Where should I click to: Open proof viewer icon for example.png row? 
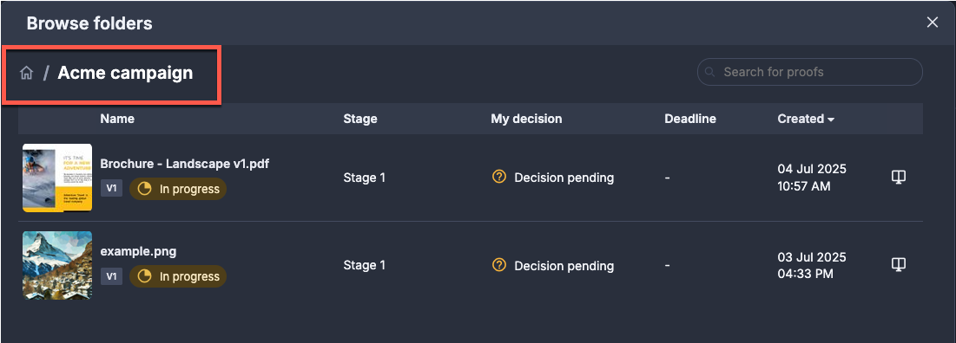[x=898, y=264]
